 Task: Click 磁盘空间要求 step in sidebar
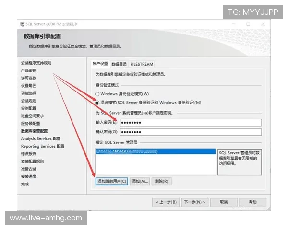(32, 116)
